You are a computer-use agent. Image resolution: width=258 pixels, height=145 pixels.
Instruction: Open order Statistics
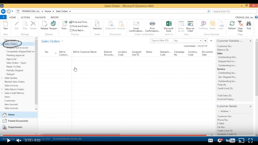[97, 25]
